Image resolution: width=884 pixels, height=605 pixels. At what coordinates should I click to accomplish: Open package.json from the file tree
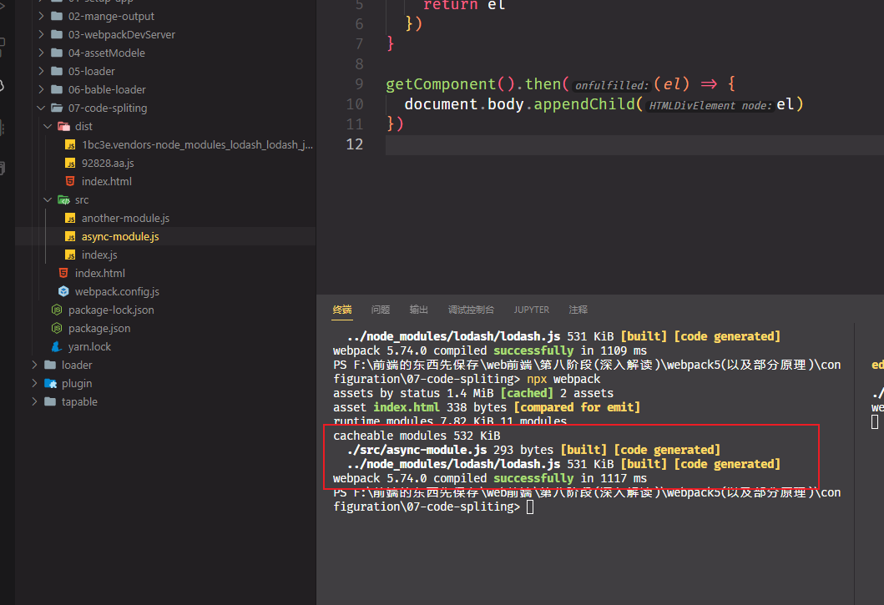point(99,328)
